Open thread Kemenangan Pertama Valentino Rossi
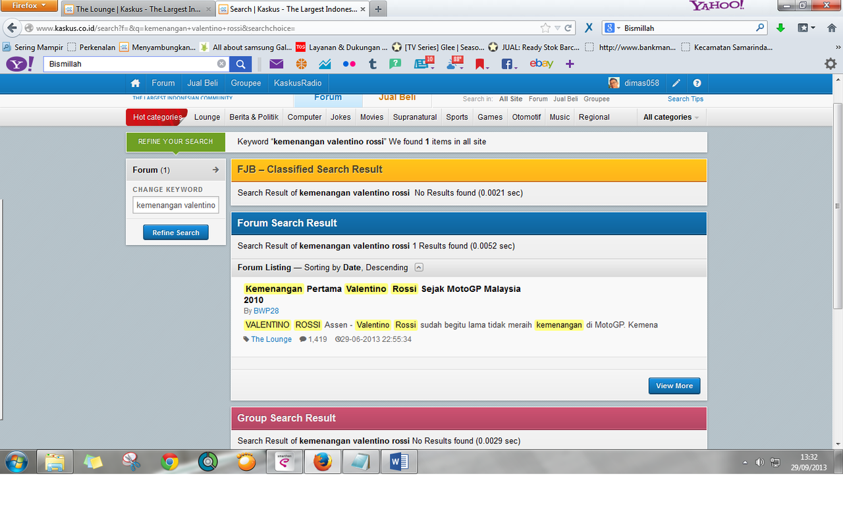The height and width of the screenshot is (506, 843). click(382, 294)
